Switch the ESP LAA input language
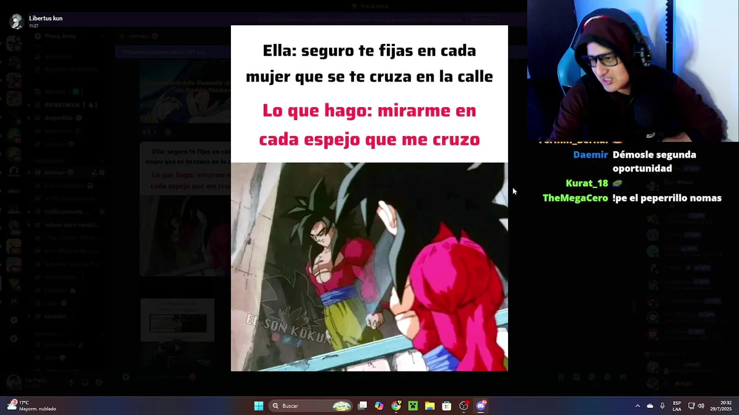 pyautogui.click(x=677, y=406)
